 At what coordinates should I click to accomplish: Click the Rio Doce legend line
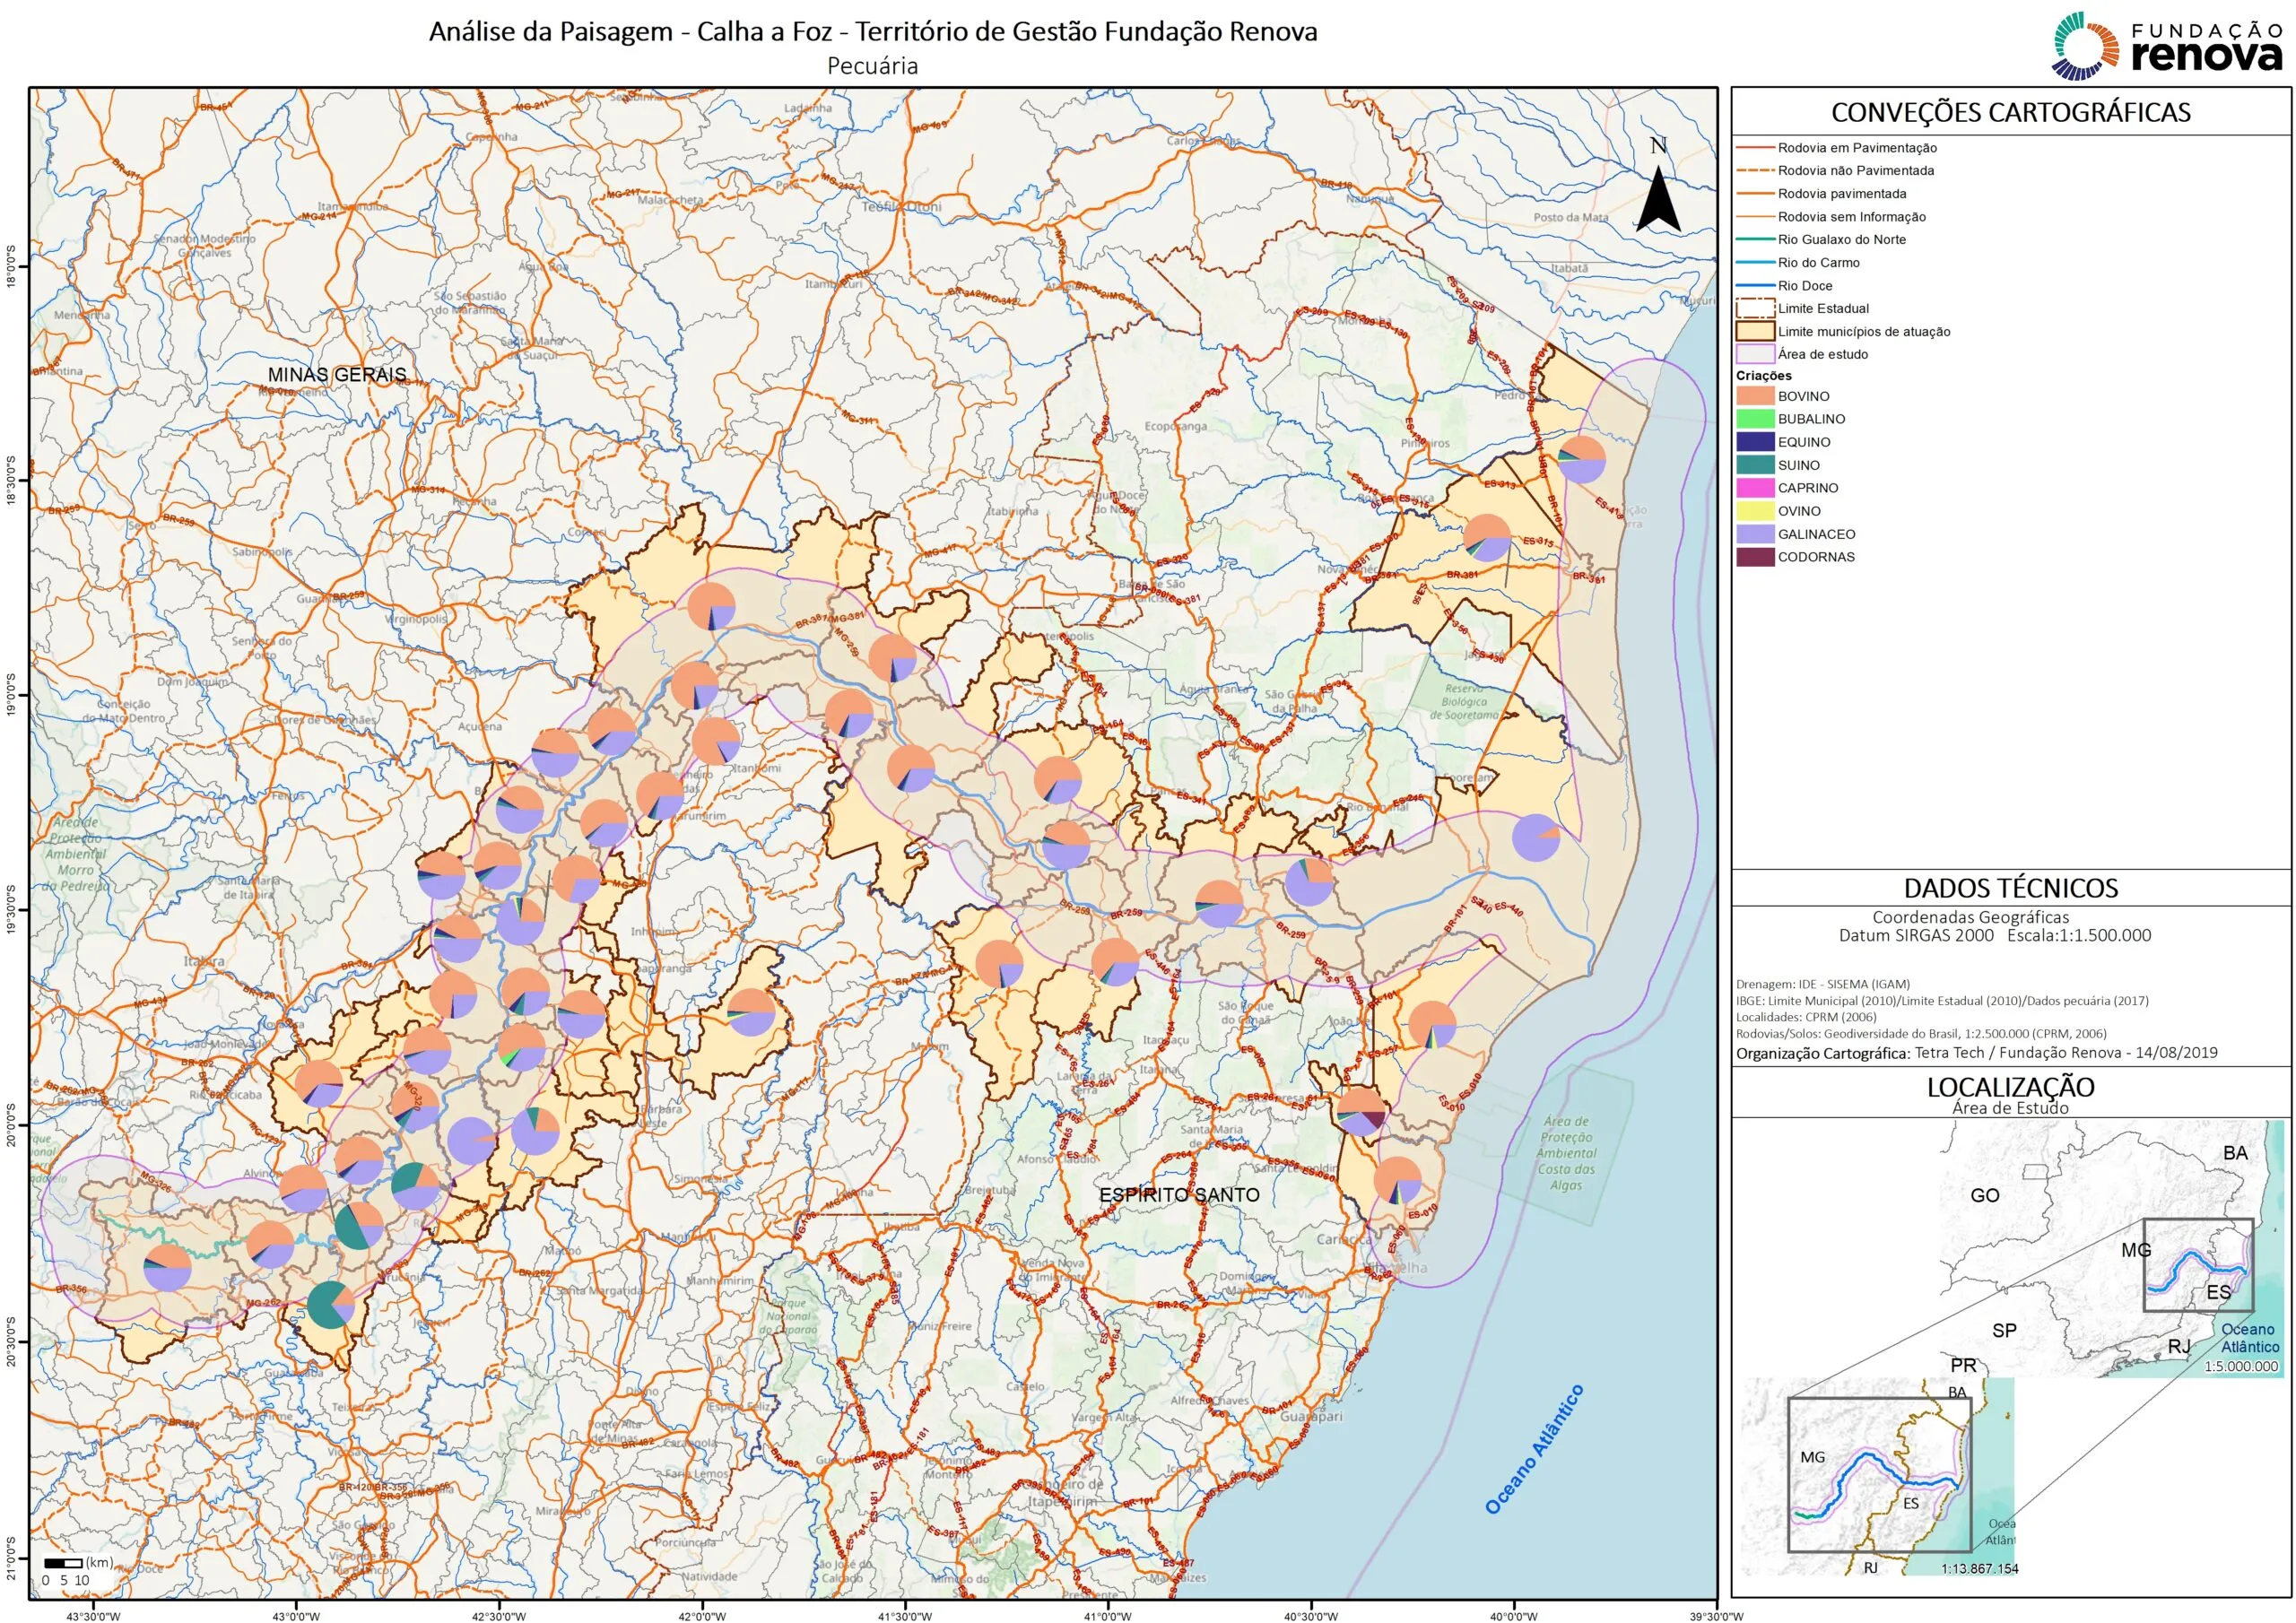coord(1755,285)
